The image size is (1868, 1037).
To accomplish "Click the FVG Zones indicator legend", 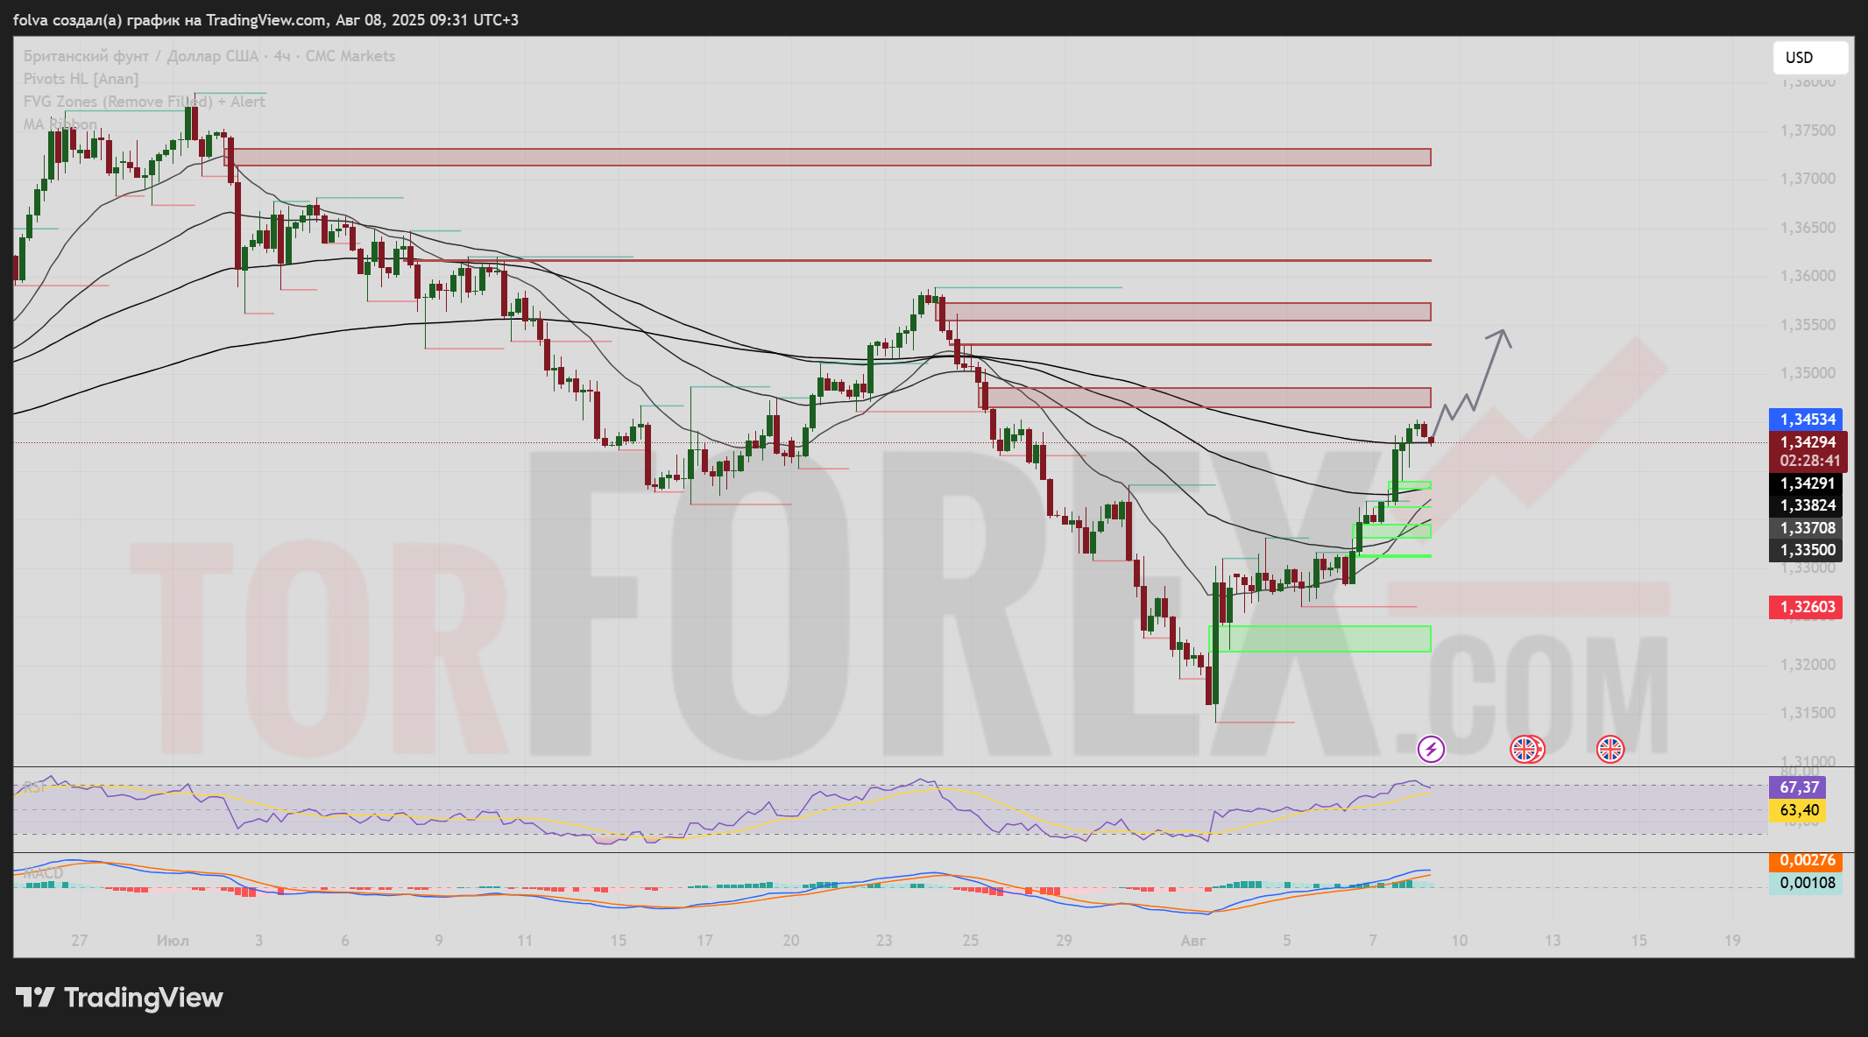I will click(x=144, y=102).
